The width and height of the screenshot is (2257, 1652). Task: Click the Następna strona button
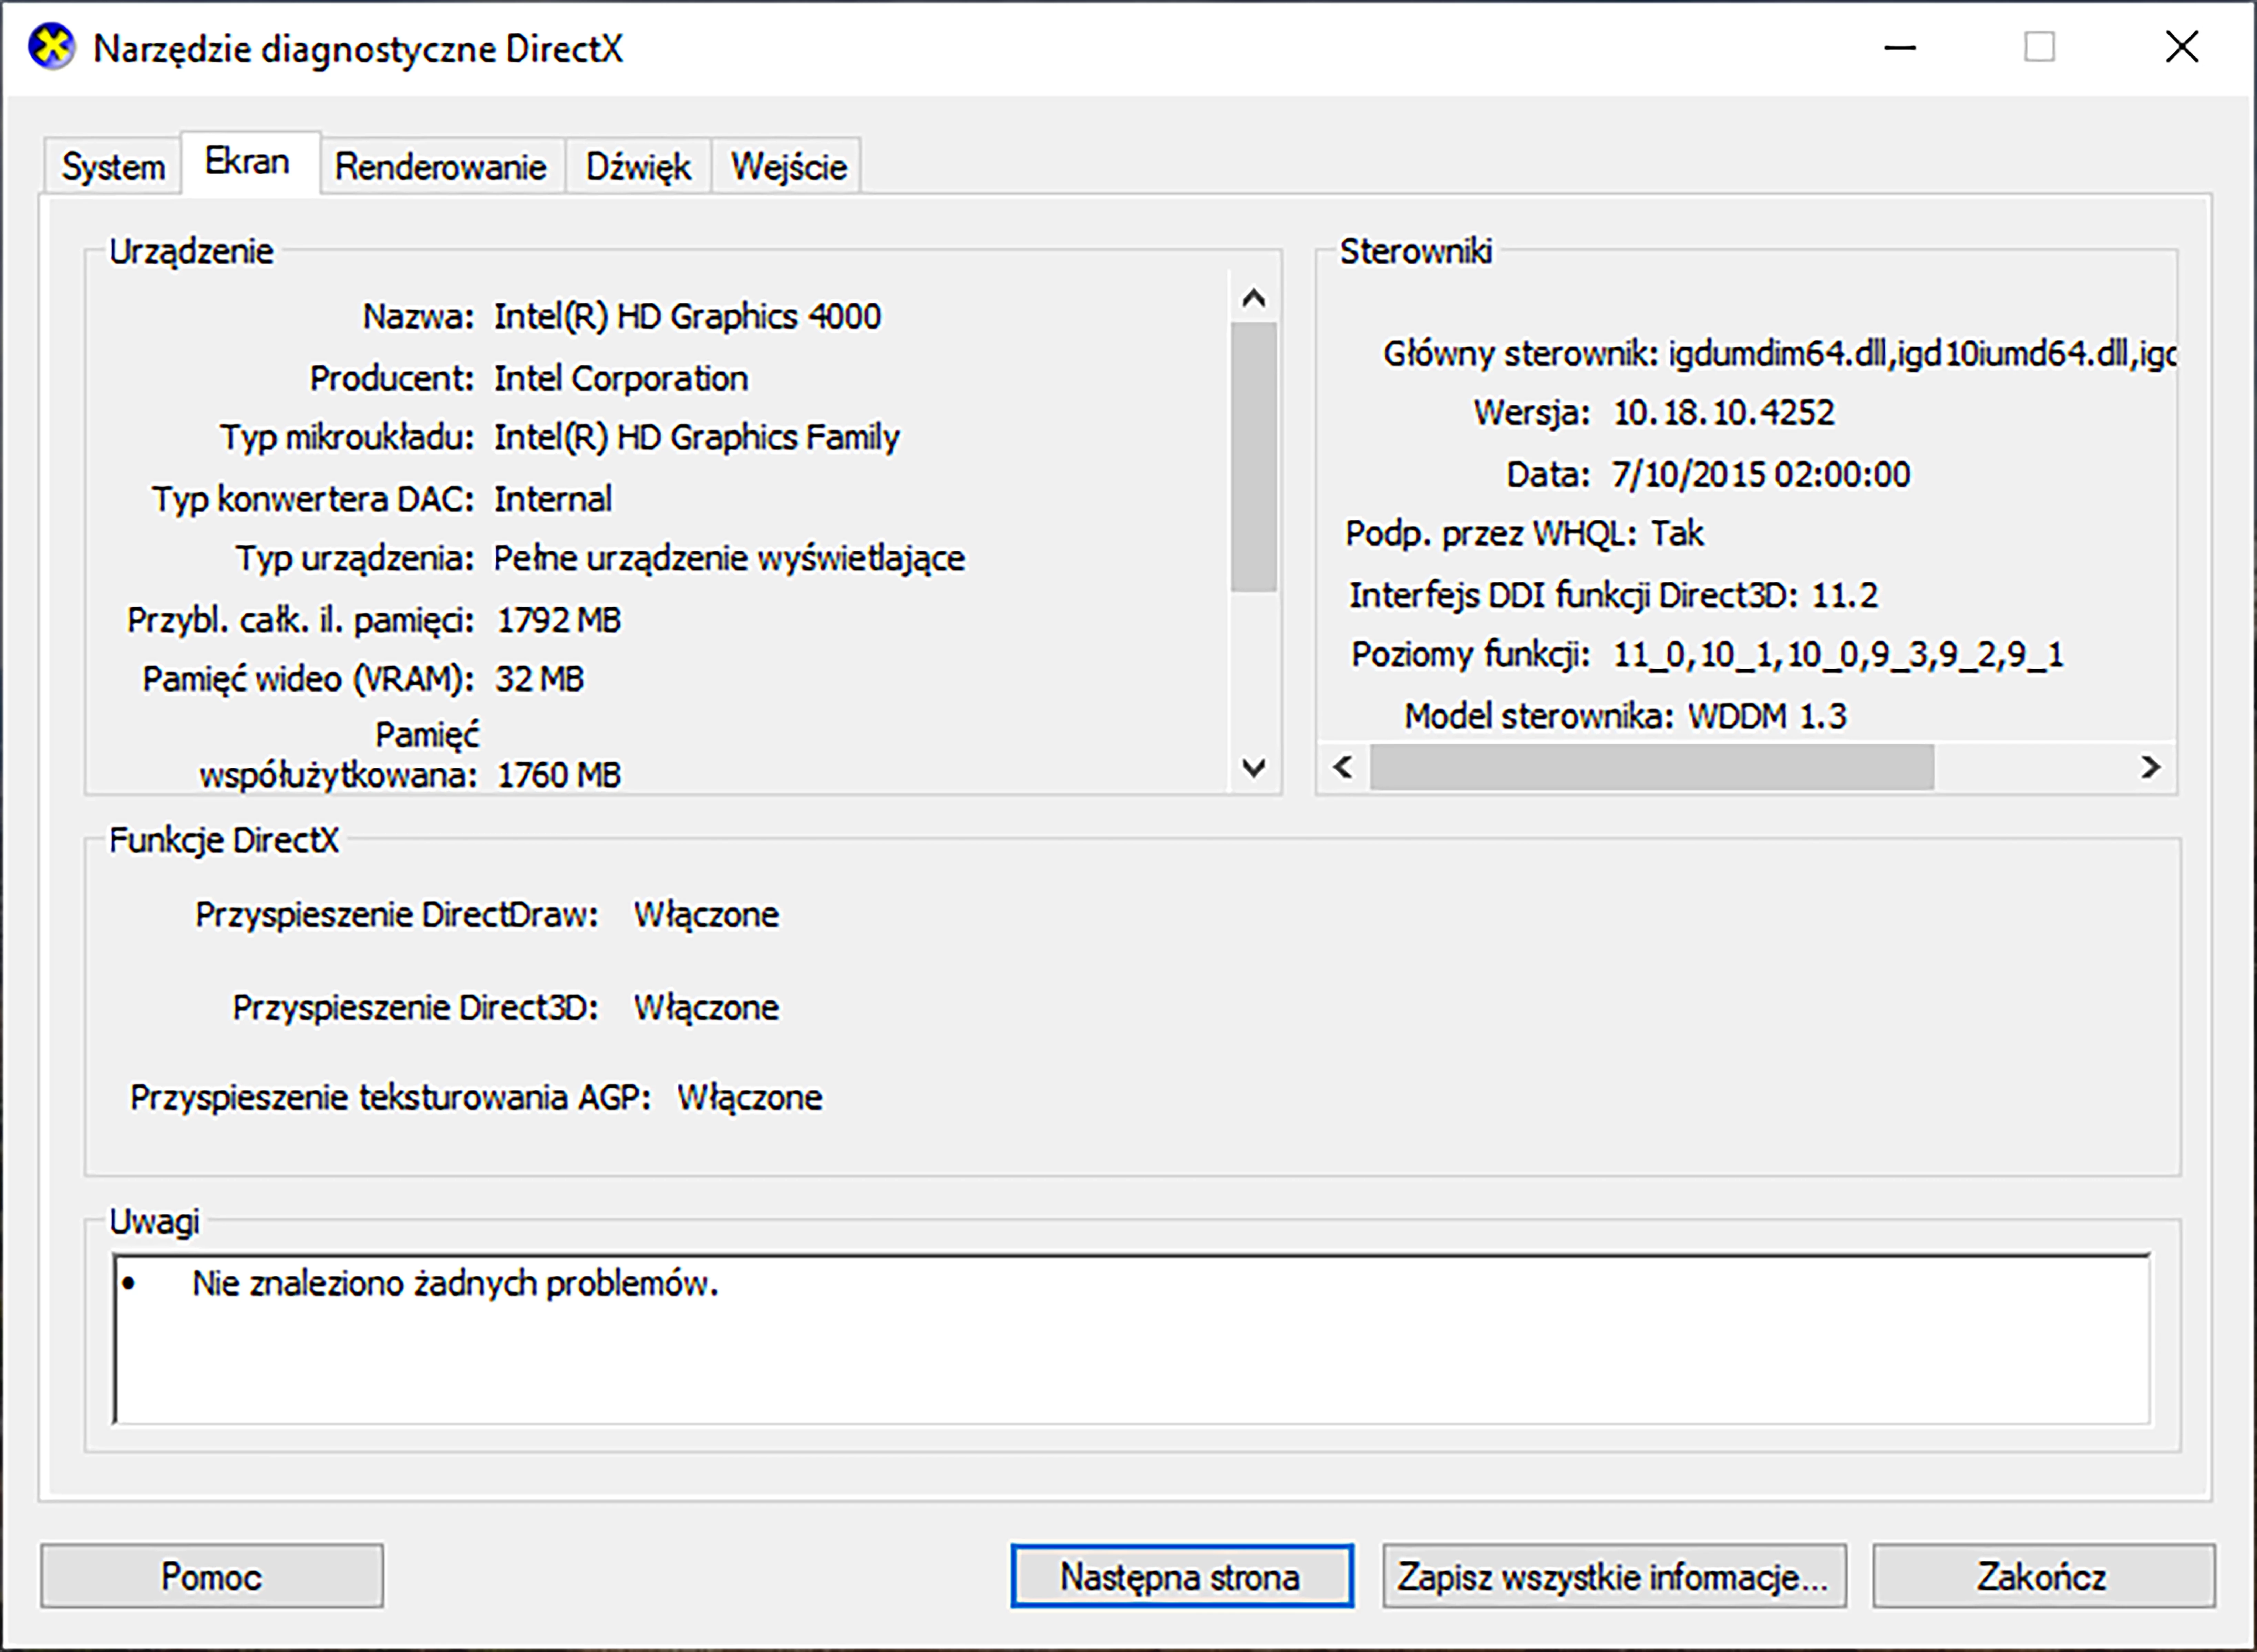click(x=1181, y=1577)
